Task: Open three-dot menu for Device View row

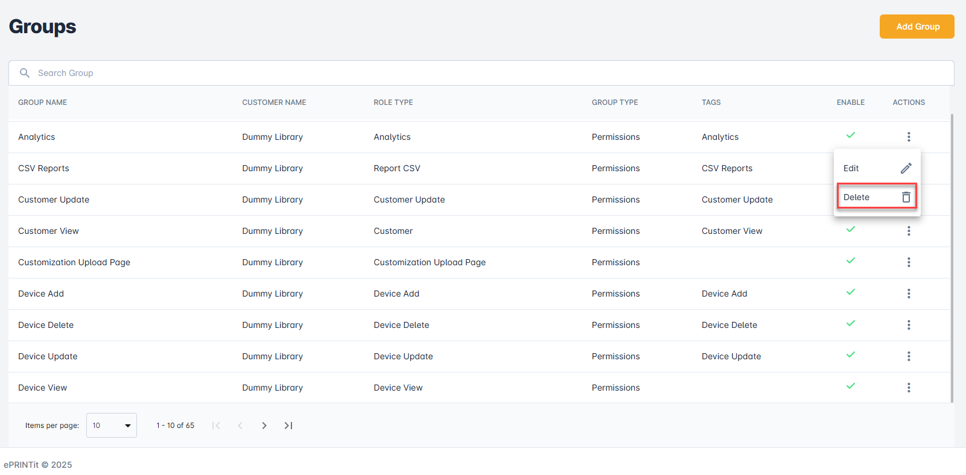Action: click(908, 388)
